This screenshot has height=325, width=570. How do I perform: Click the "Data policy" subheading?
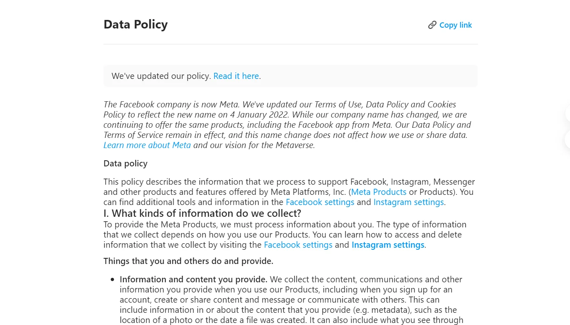pyautogui.click(x=125, y=163)
